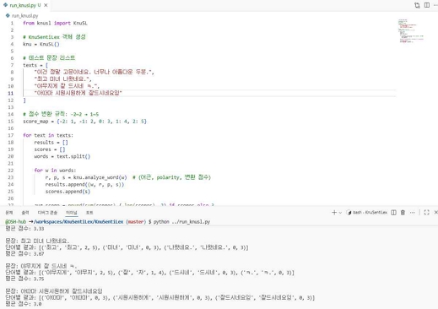Click the 'python ../run_knusl.py' command text
Screen dimensions: 438x309
(x=181, y=222)
